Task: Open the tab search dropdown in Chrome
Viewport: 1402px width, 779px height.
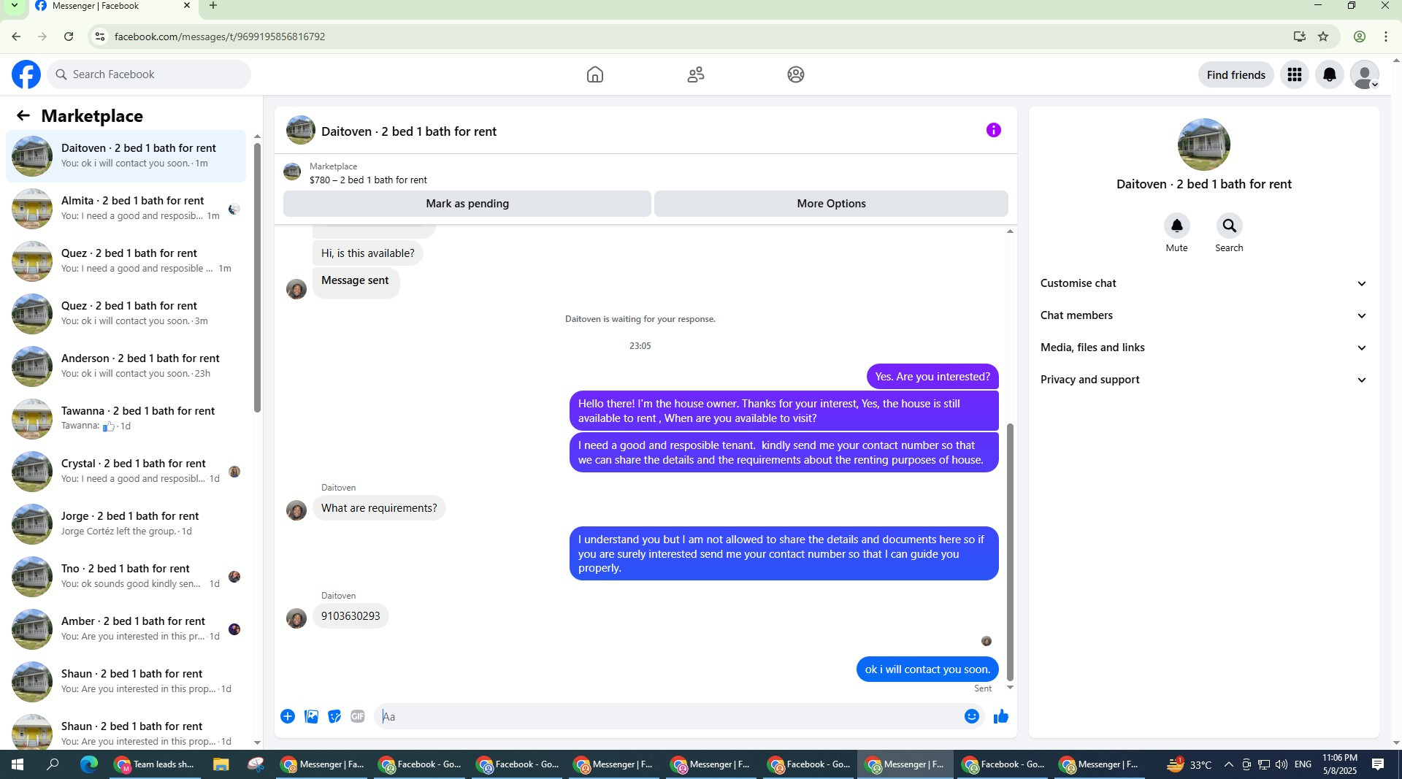Action: pyautogui.click(x=14, y=6)
